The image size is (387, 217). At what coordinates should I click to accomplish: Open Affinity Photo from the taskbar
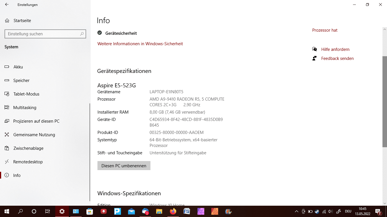pyautogui.click(x=201, y=211)
